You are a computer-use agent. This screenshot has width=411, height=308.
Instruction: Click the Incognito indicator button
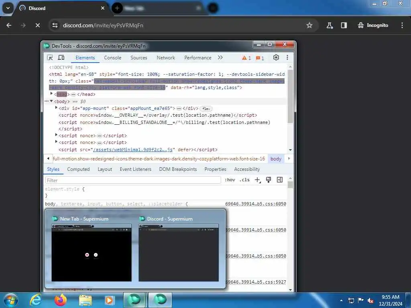coord(373,25)
